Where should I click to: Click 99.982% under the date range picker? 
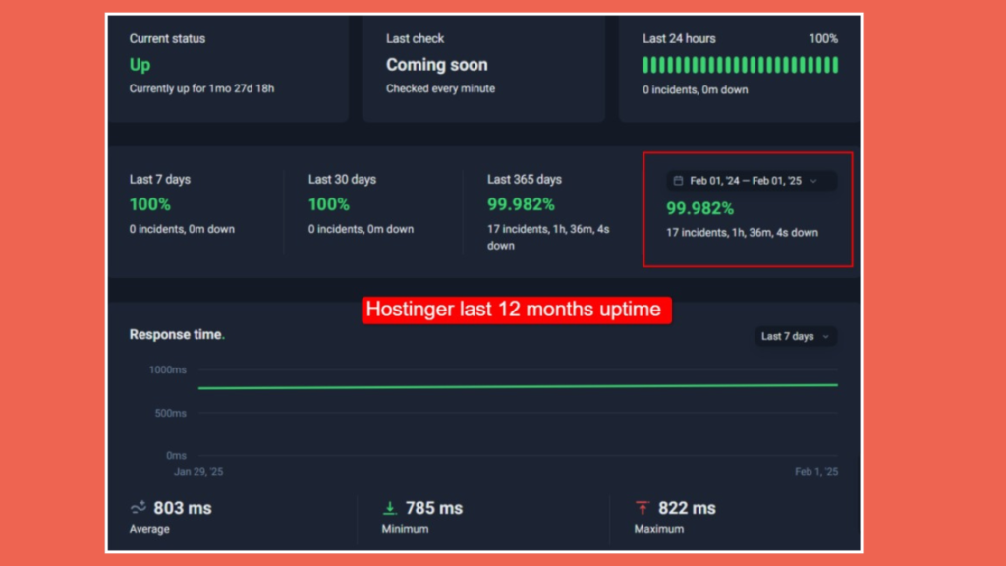pyautogui.click(x=699, y=208)
